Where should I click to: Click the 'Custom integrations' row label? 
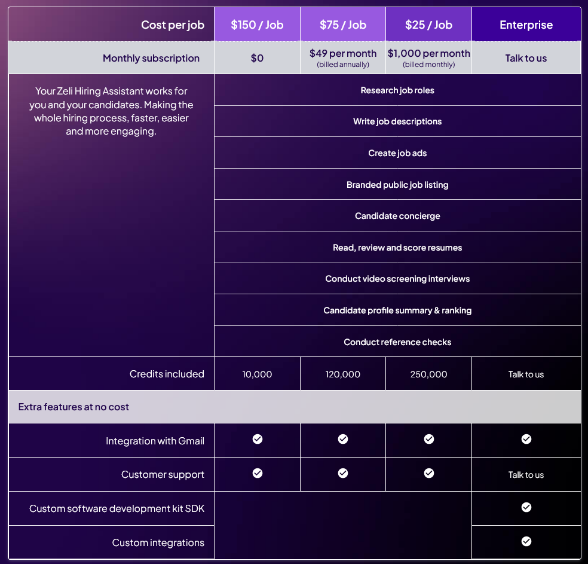point(158,542)
